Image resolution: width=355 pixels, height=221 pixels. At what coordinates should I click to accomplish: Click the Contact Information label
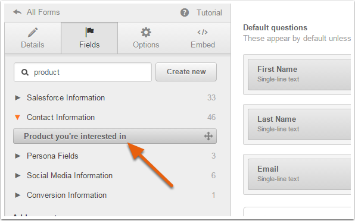[61, 118]
